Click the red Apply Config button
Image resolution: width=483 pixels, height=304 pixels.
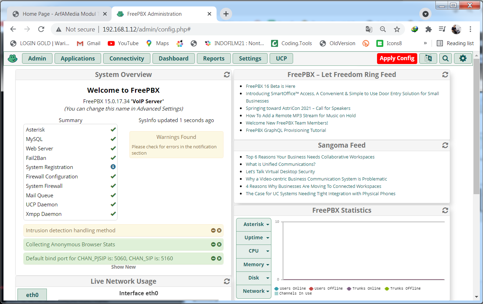(397, 58)
